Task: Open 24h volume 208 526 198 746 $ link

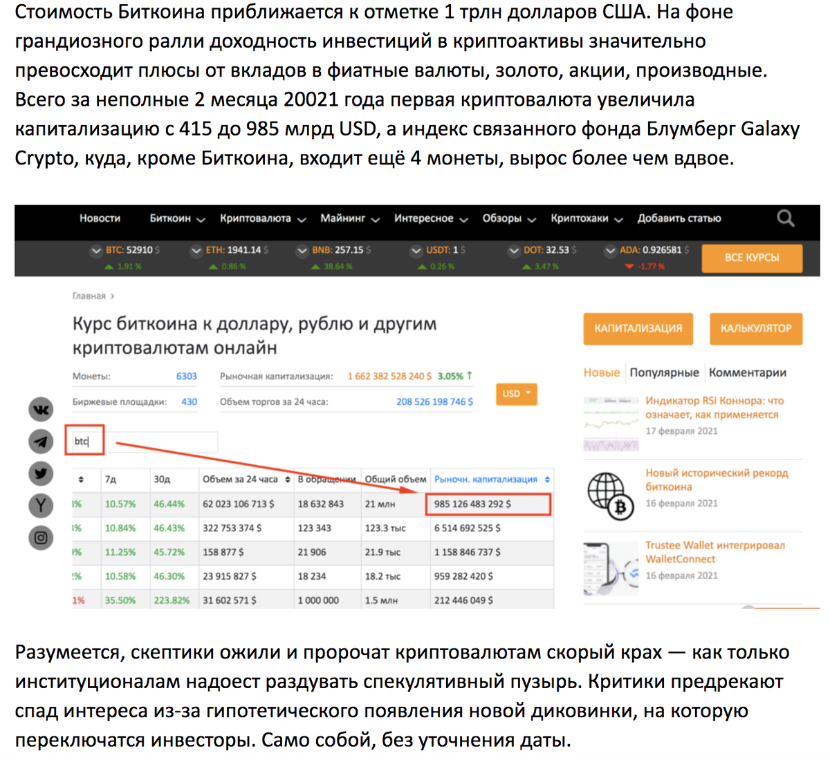Action: coord(434,401)
